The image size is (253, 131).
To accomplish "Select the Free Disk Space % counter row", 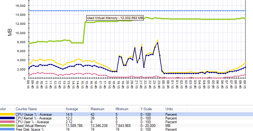I will (x=30, y=129).
